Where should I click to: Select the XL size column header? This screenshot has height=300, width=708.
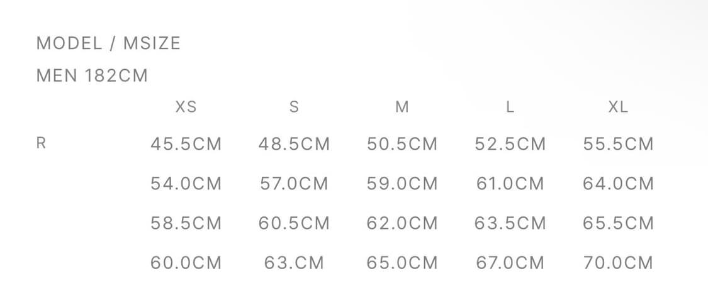(x=618, y=108)
